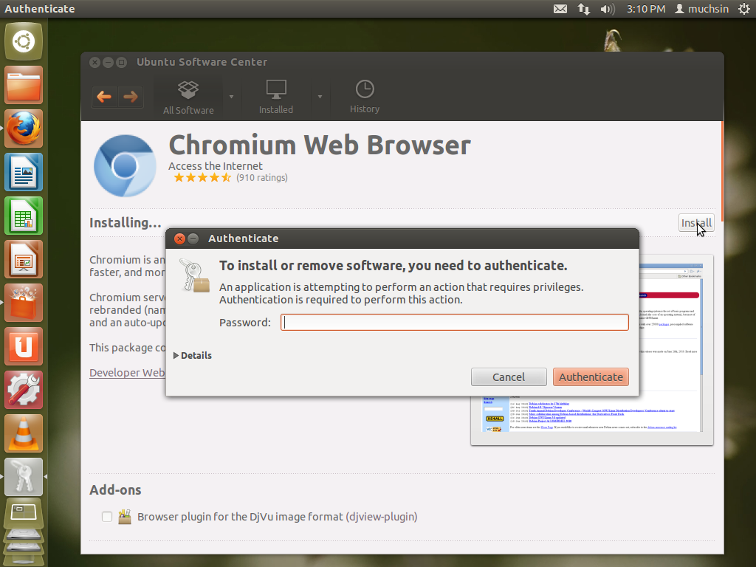Click Cancel in the Authenticate dialog
The image size is (756, 567).
pyautogui.click(x=509, y=377)
